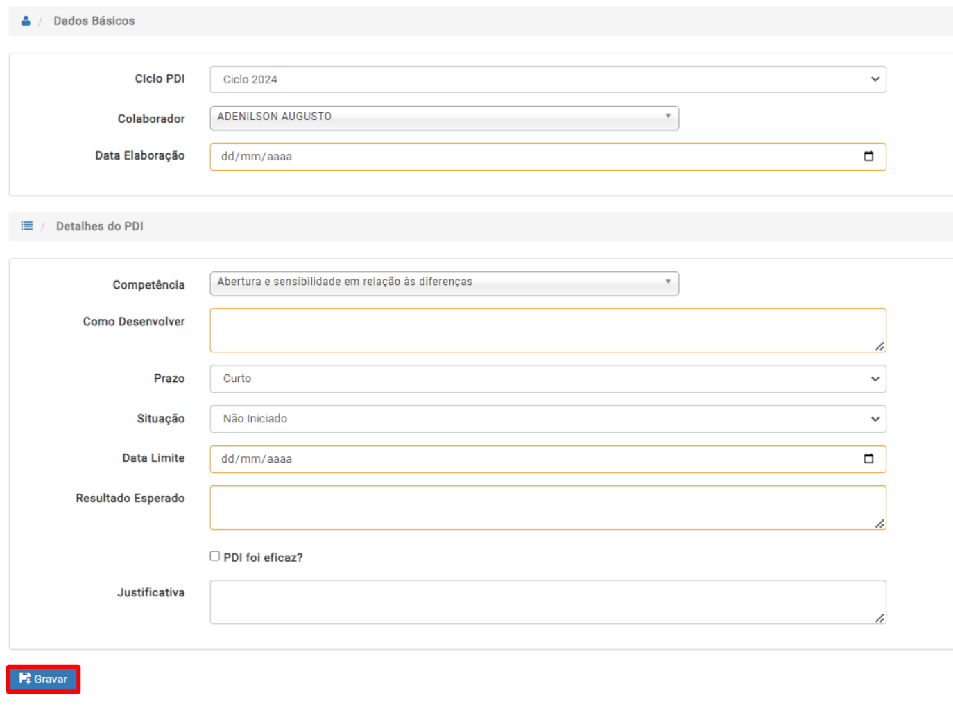Click the save disk icon on Gravar

click(x=25, y=678)
